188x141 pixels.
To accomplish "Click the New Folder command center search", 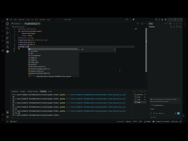I will pos(94,20).
